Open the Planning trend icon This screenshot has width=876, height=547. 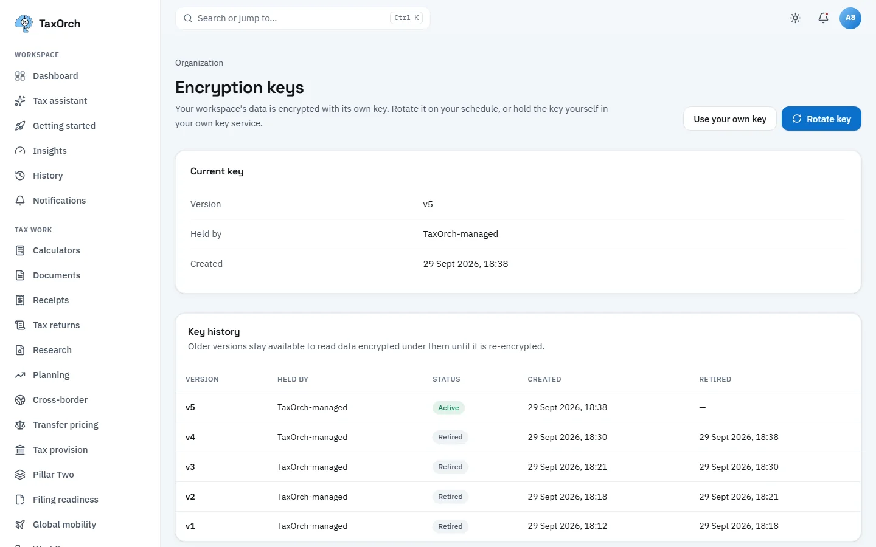point(20,375)
